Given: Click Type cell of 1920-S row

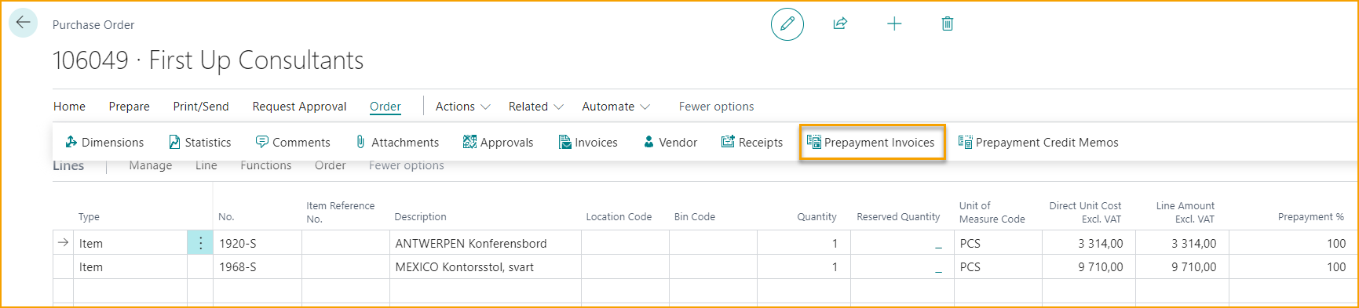Looking at the screenshot, I should (130, 243).
